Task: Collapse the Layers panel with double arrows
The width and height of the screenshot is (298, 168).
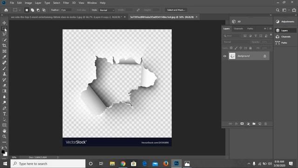Action: coord(265,28)
